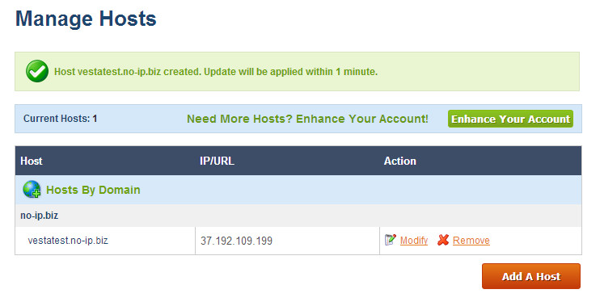The width and height of the screenshot is (600, 302).
Task: Click the IP/URL column header
Action: [217, 161]
